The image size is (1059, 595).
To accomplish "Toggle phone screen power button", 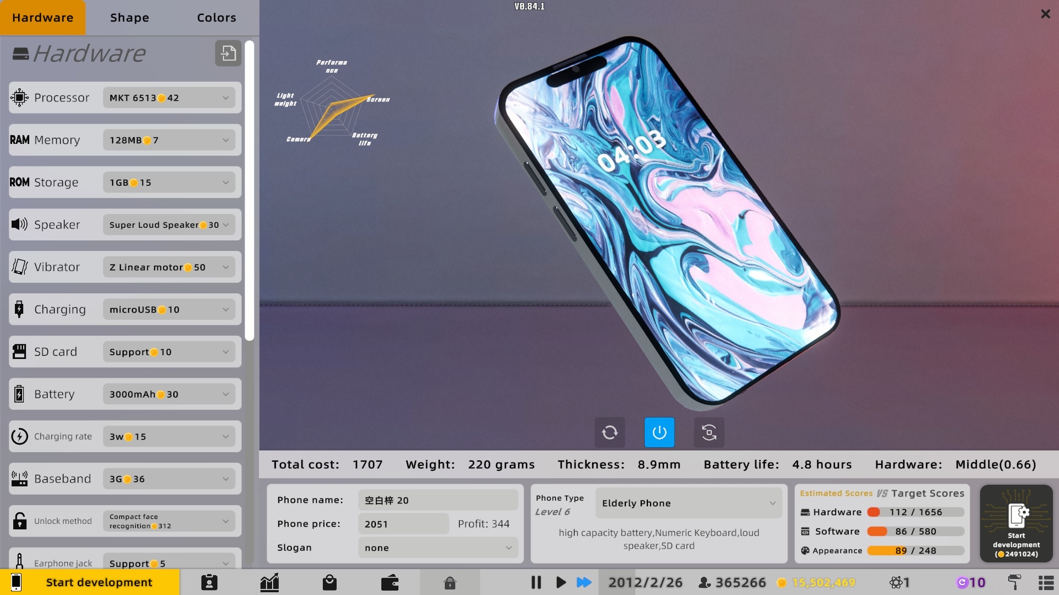I will [659, 432].
